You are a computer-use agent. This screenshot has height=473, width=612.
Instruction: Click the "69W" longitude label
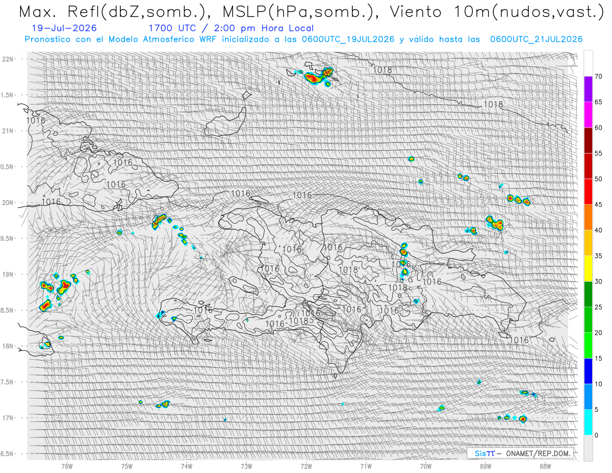pos(485,466)
